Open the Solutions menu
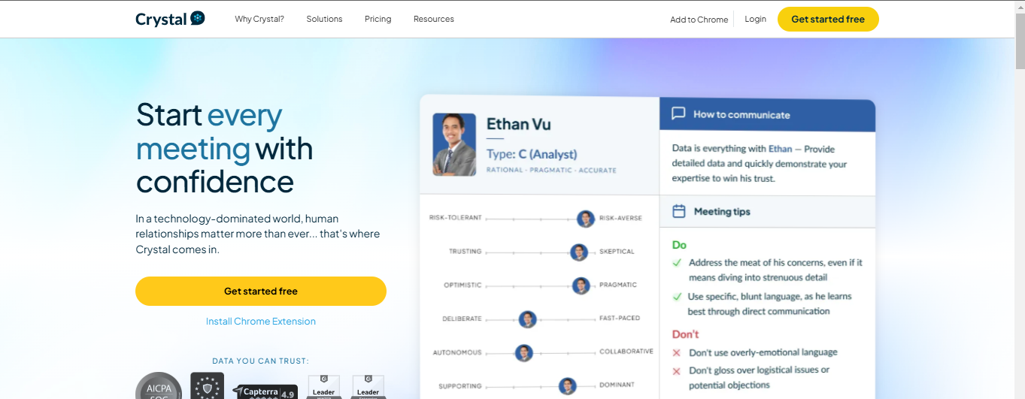The image size is (1025, 399). [324, 19]
